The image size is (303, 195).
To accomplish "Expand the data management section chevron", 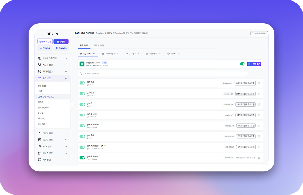I will (x=66, y=140).
